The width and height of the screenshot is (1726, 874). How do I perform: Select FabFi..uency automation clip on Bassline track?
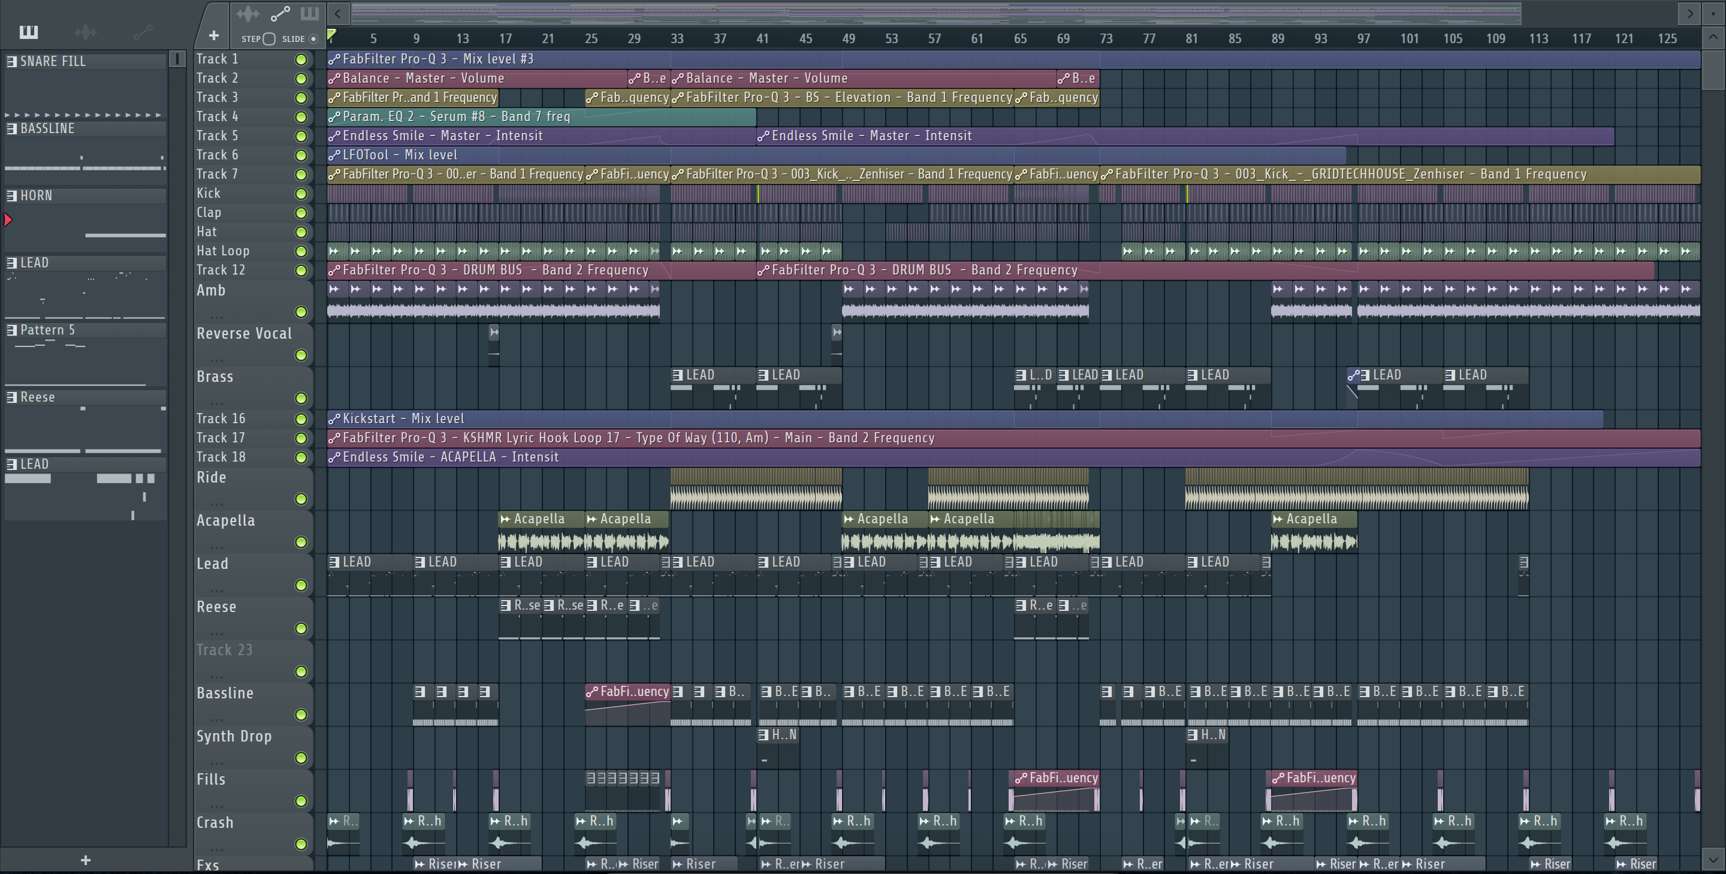point(627,704)
